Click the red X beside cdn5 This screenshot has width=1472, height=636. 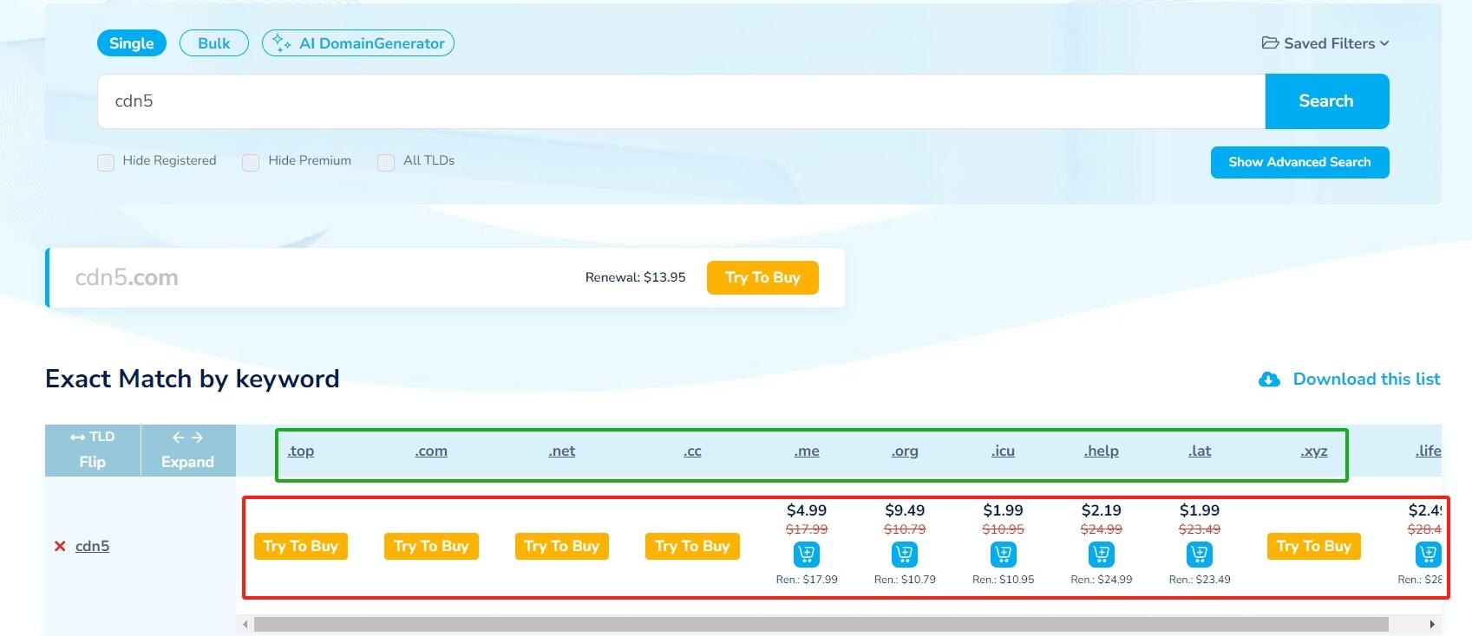pos(60,546)
